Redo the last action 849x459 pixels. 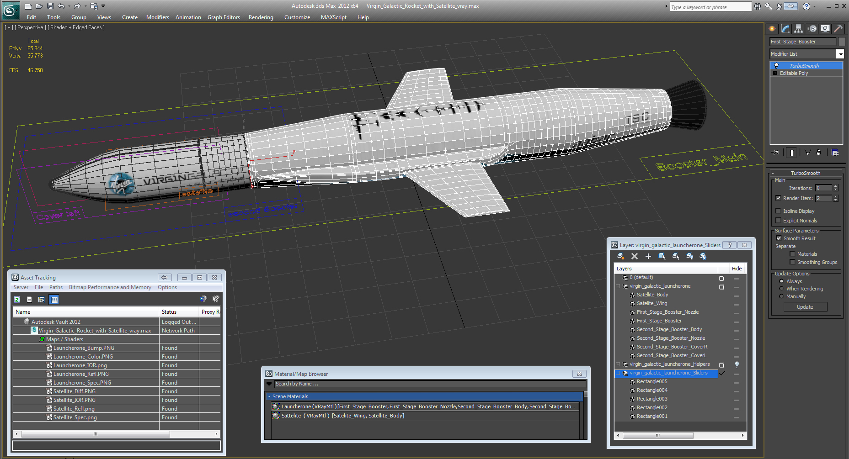point(77,6)
